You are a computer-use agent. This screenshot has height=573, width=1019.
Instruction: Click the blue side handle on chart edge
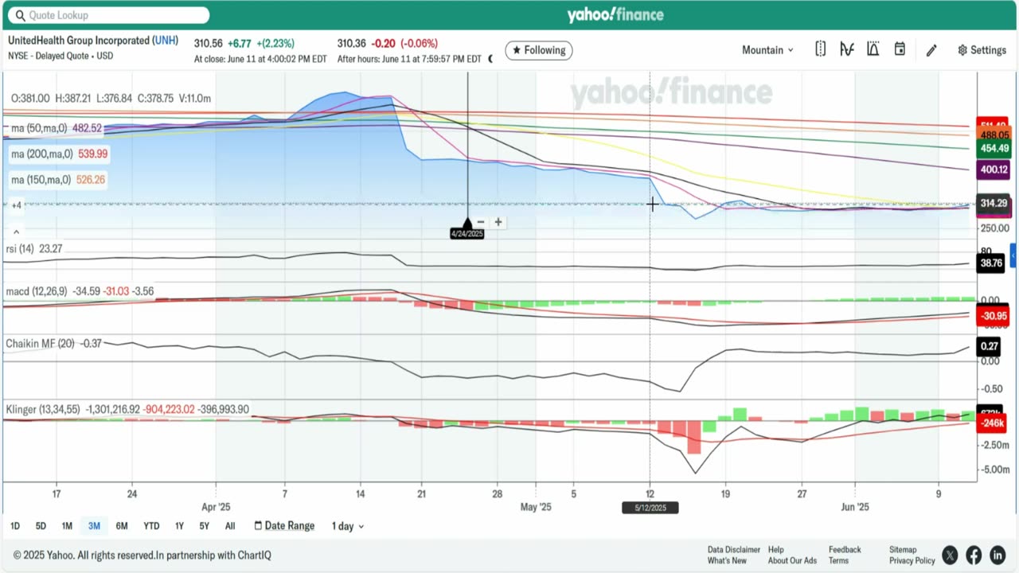click(1013, 255)
